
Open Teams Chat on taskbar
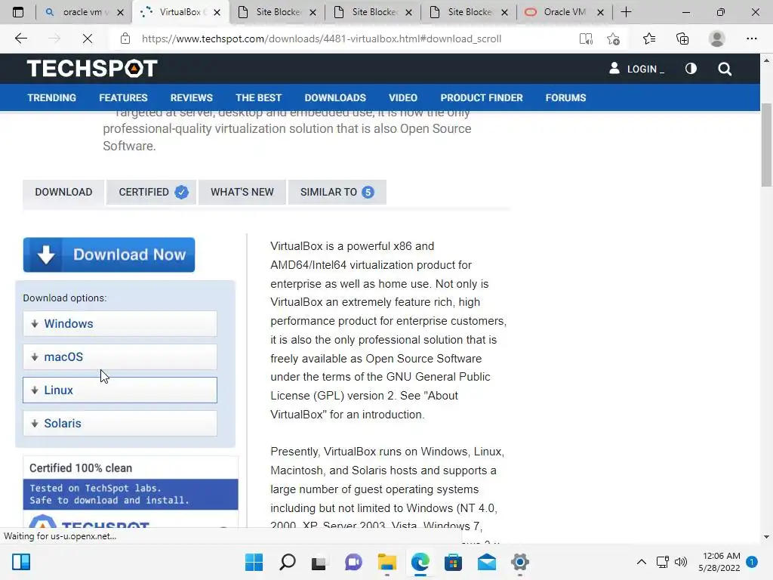pyautogui.click(x=353, y=562)
